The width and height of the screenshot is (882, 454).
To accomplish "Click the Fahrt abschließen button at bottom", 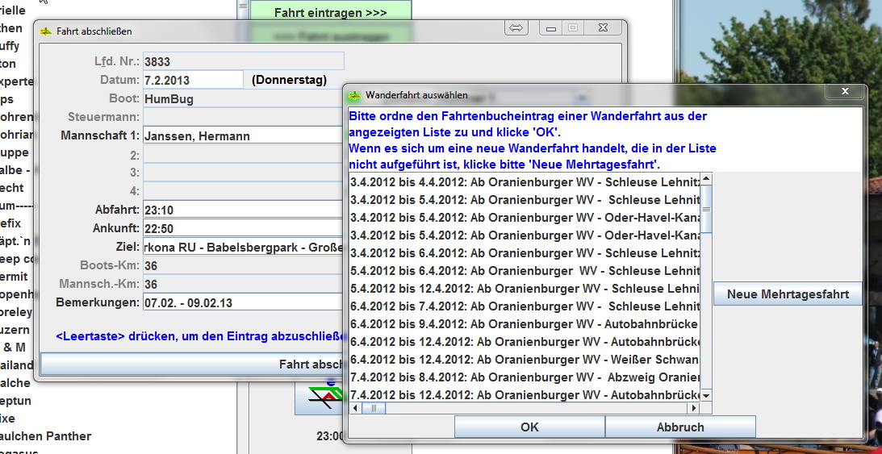I will 191,364.
